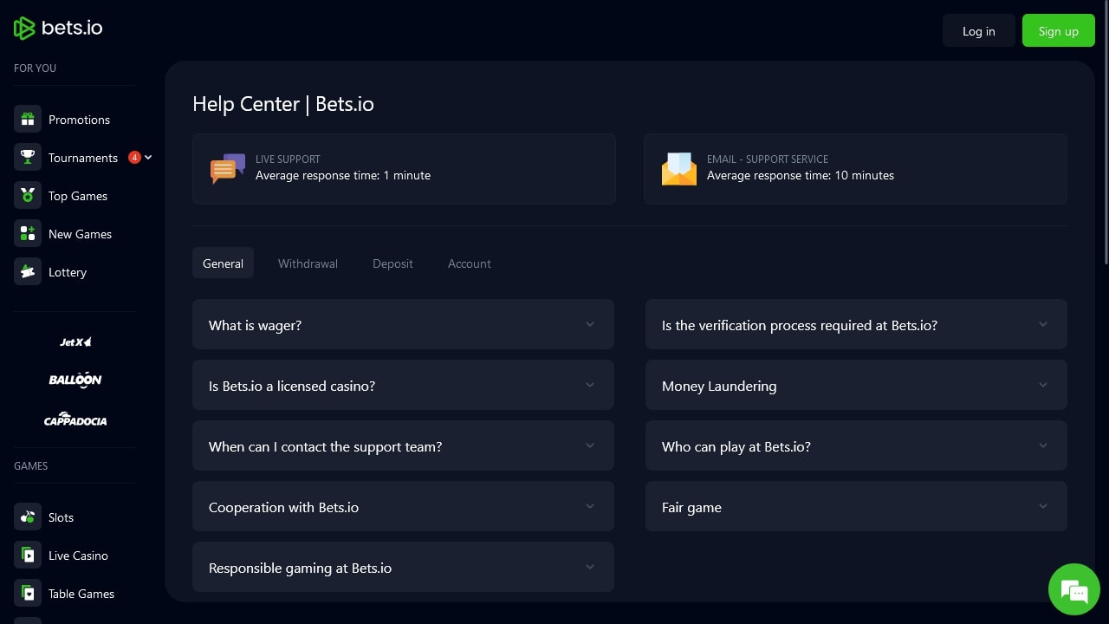The height and width of the screenshot is (624, 1109).
Task: Click 'Who can play at Bets.io?' text
Action: [x=736, y=446]
